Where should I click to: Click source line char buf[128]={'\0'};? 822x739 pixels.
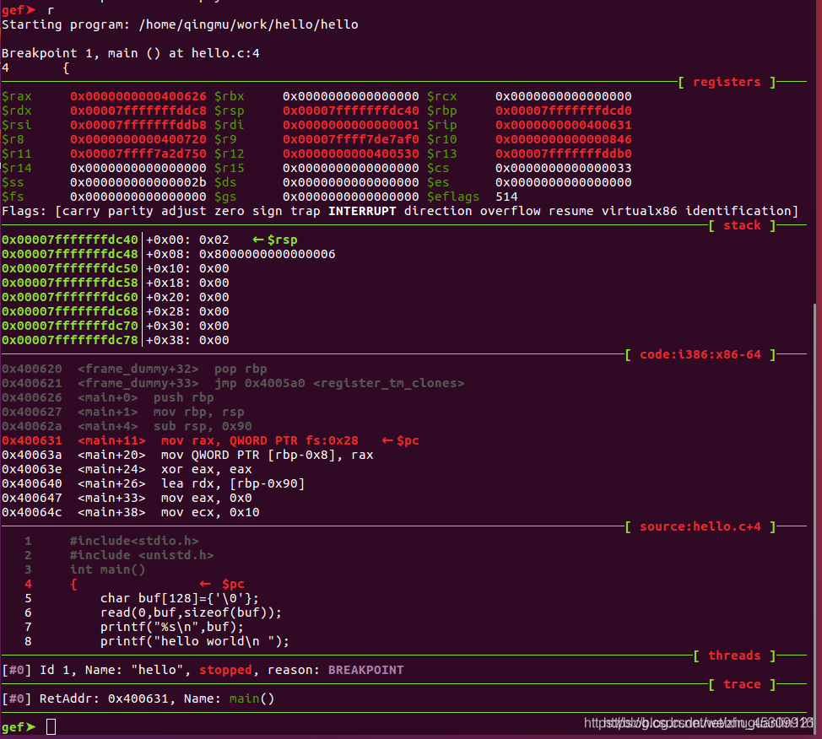coord(179,598)
